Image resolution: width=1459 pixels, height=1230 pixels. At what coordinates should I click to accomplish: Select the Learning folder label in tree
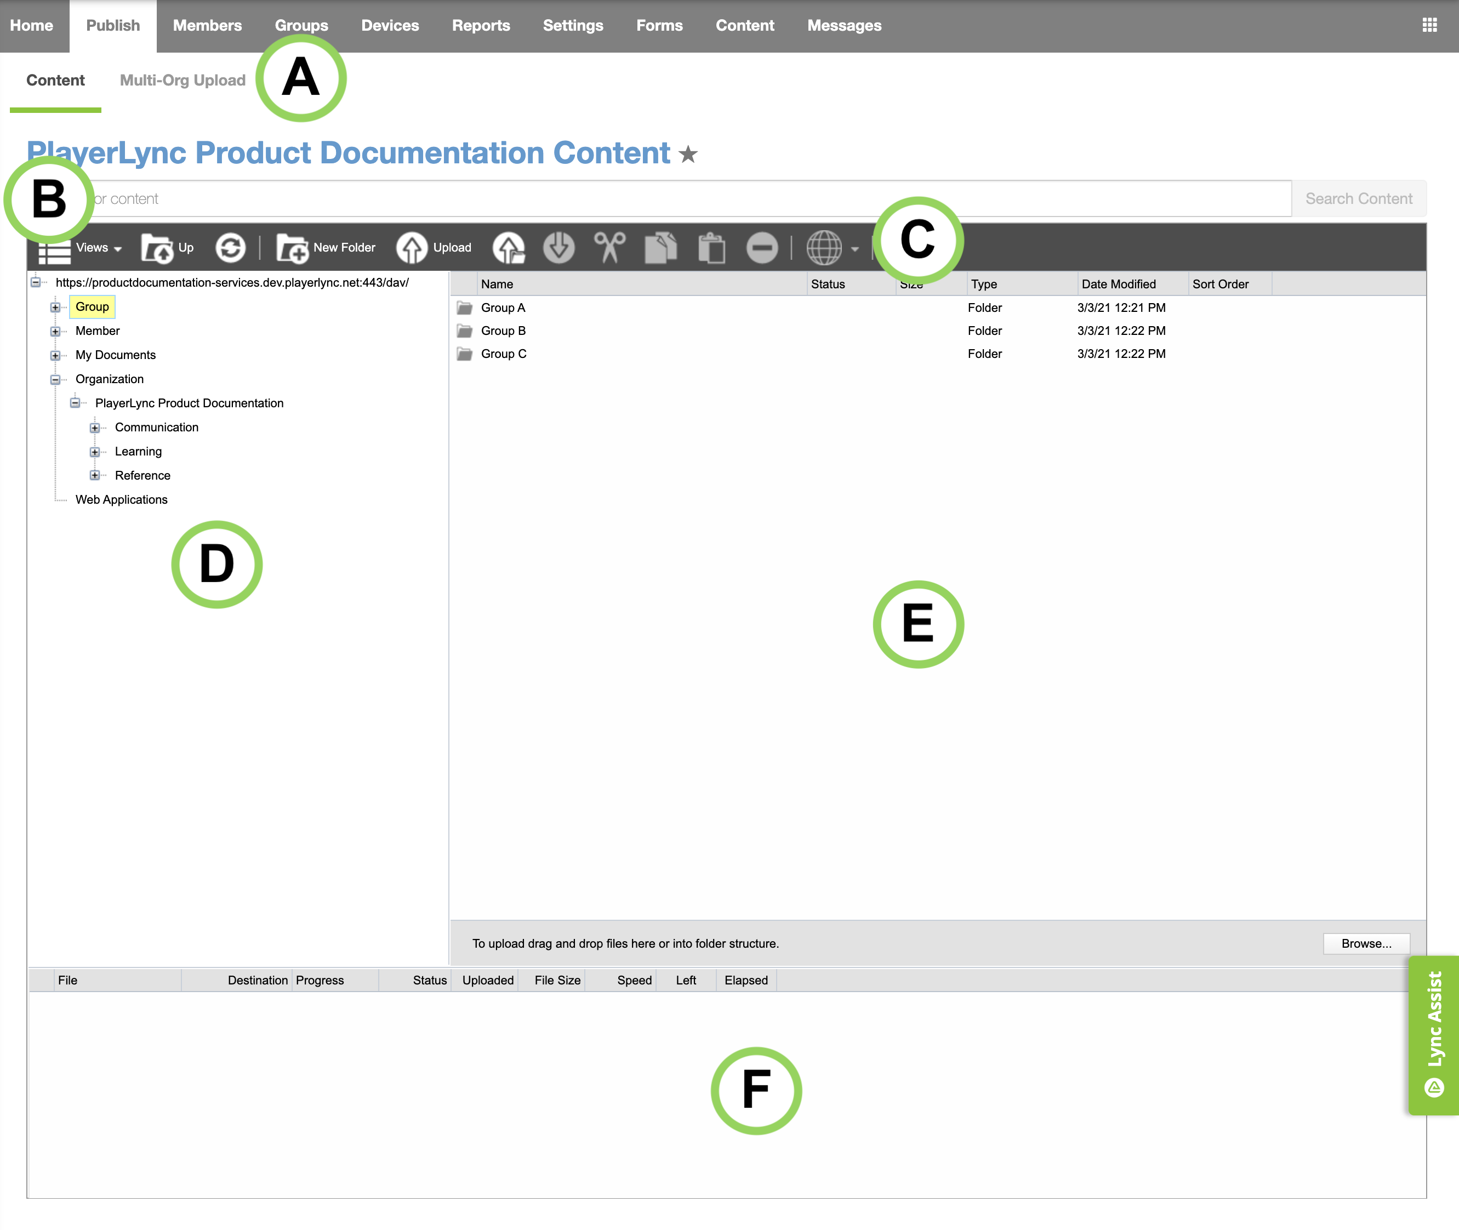138,452
